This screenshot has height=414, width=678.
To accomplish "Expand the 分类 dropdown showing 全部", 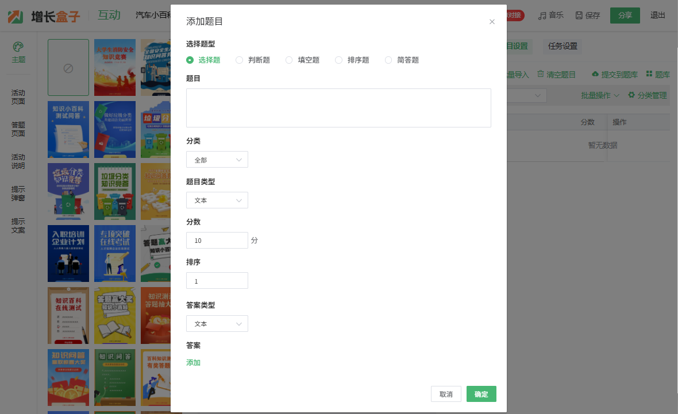I will 217,160.
